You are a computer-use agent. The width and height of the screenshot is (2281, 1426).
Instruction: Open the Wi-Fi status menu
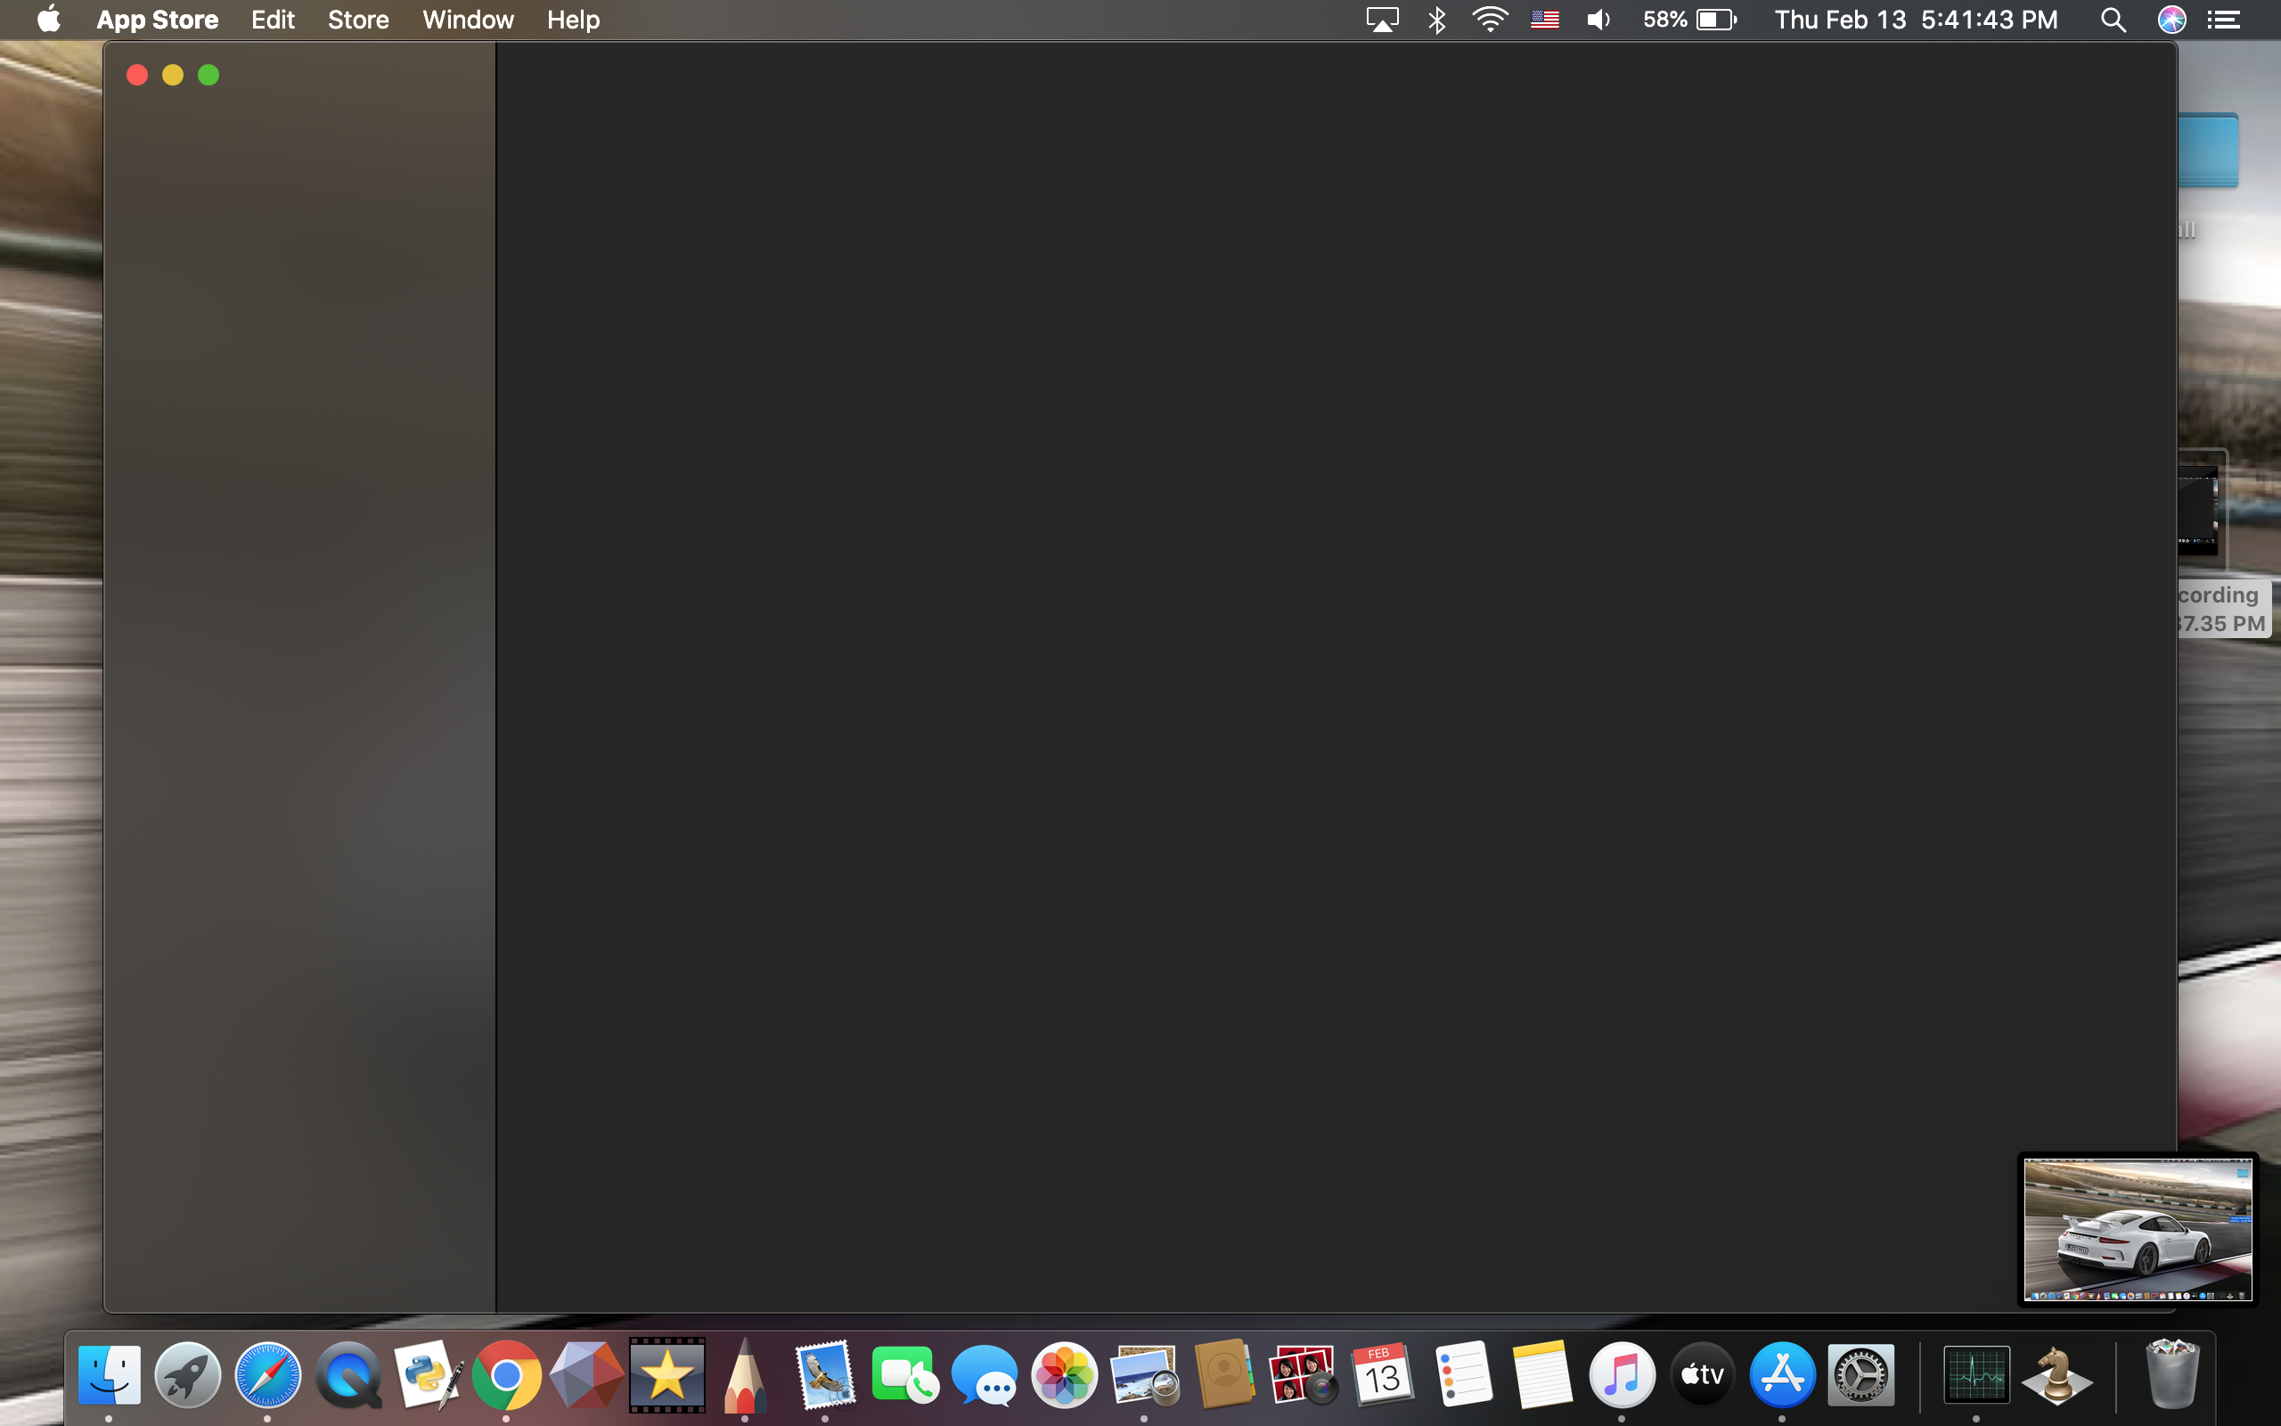[1489, 20]
